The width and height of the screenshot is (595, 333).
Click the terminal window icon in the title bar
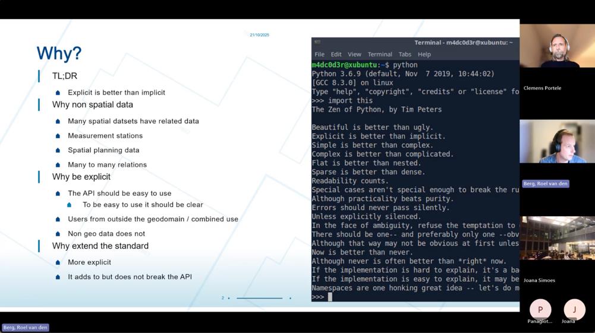(317, 42)
